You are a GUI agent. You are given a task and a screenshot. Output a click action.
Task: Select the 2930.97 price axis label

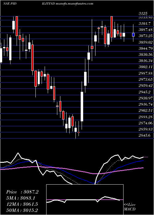pyautogui.click(x=145, y=98)
